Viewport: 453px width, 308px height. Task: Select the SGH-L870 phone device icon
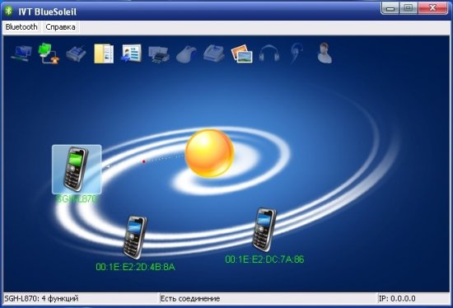pyautogui.click(x=77, y=170)
